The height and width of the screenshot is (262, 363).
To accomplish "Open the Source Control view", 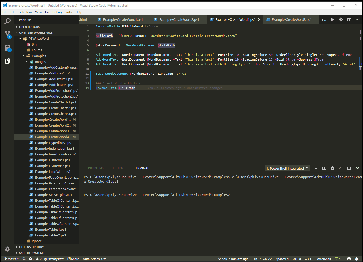I will pos(7,34).
